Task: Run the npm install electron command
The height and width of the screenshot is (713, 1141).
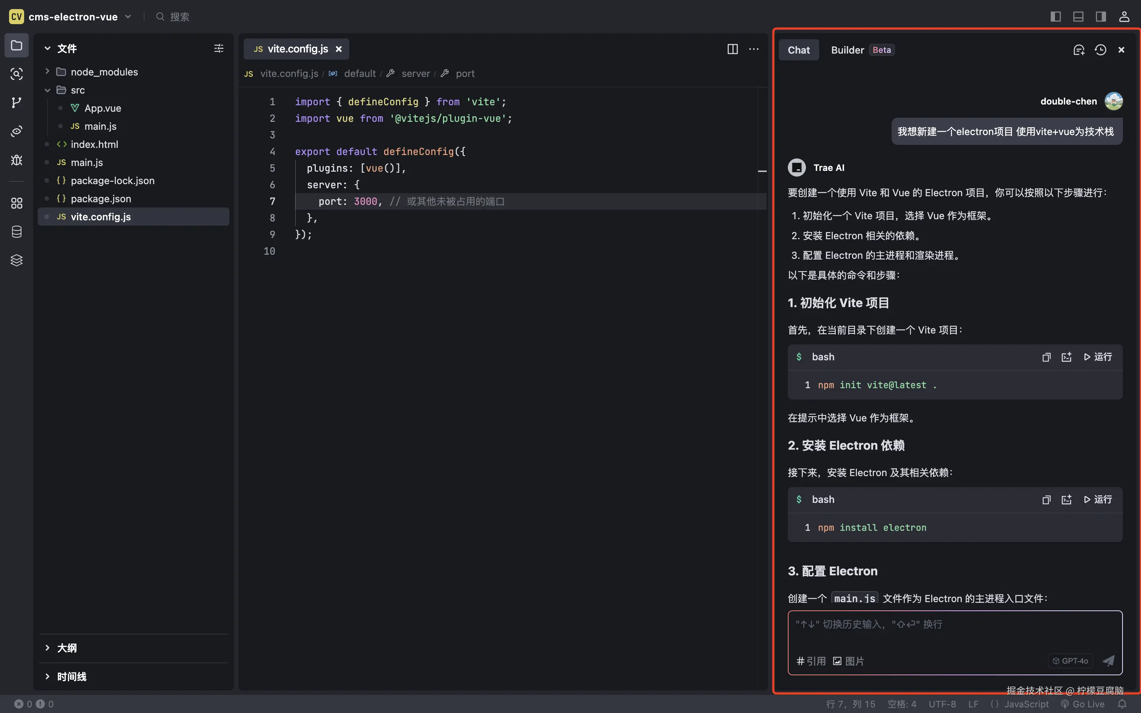Action: 1098,499
